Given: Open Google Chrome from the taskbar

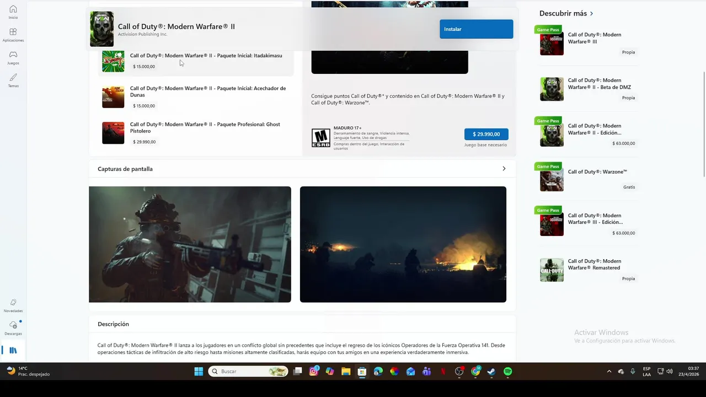Looking at the screenshot, I should coord(475,372).
